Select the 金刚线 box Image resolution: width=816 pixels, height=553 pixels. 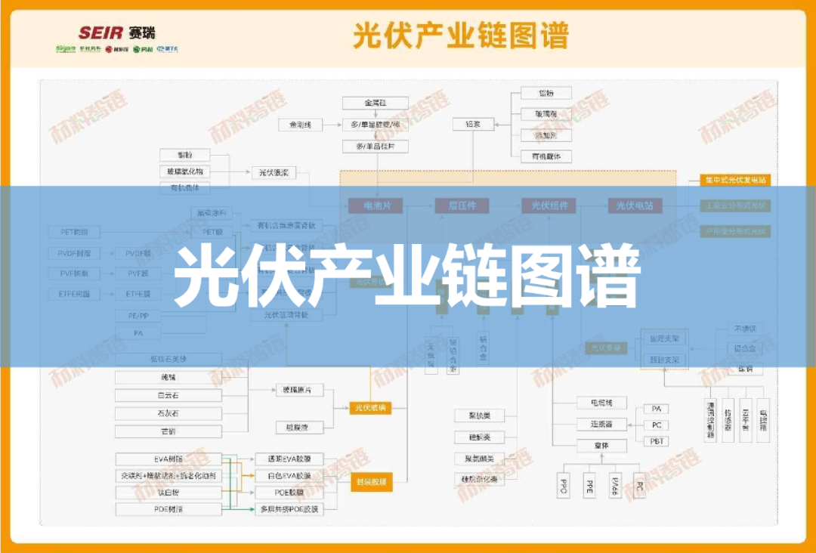coord(300,125)
